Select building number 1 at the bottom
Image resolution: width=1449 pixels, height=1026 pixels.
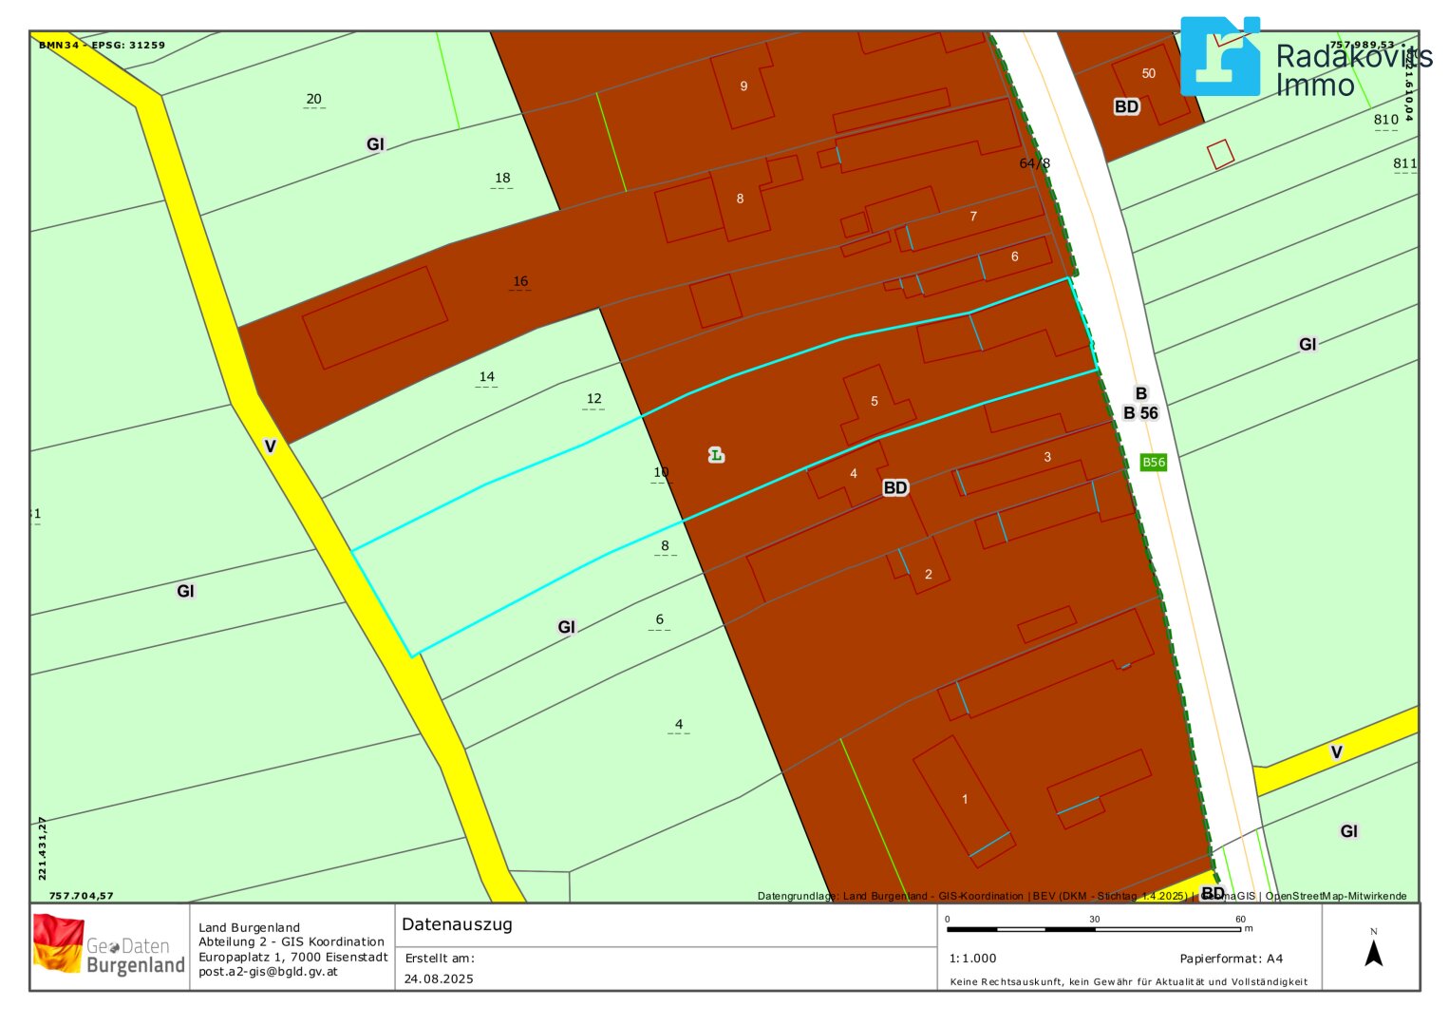[965, 799]
